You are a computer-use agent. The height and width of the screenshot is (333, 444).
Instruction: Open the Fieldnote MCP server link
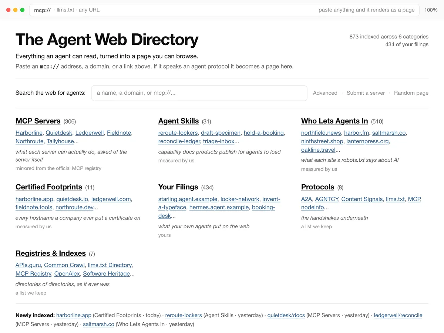119,133
